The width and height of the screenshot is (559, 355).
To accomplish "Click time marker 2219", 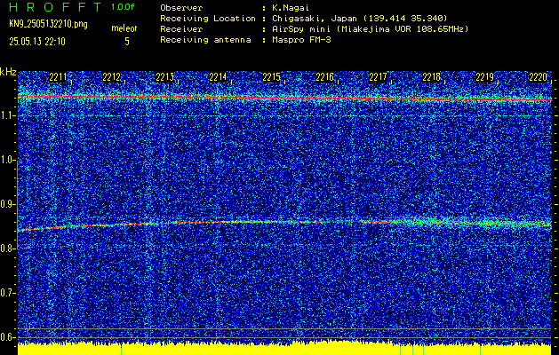I will (484, 77).
